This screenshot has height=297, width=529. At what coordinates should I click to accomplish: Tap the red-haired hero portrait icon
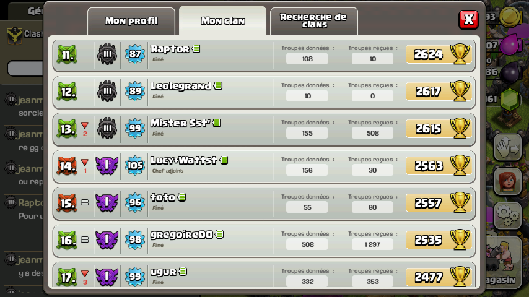[508, 181]
